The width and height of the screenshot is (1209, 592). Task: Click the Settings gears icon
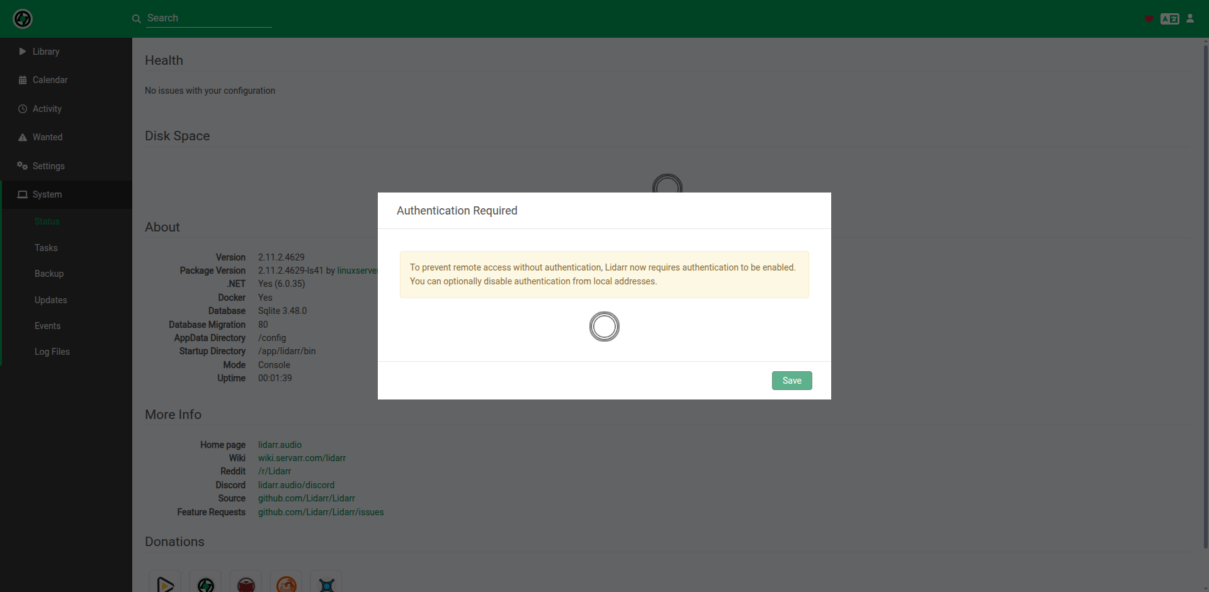click(x=23, y=166)
